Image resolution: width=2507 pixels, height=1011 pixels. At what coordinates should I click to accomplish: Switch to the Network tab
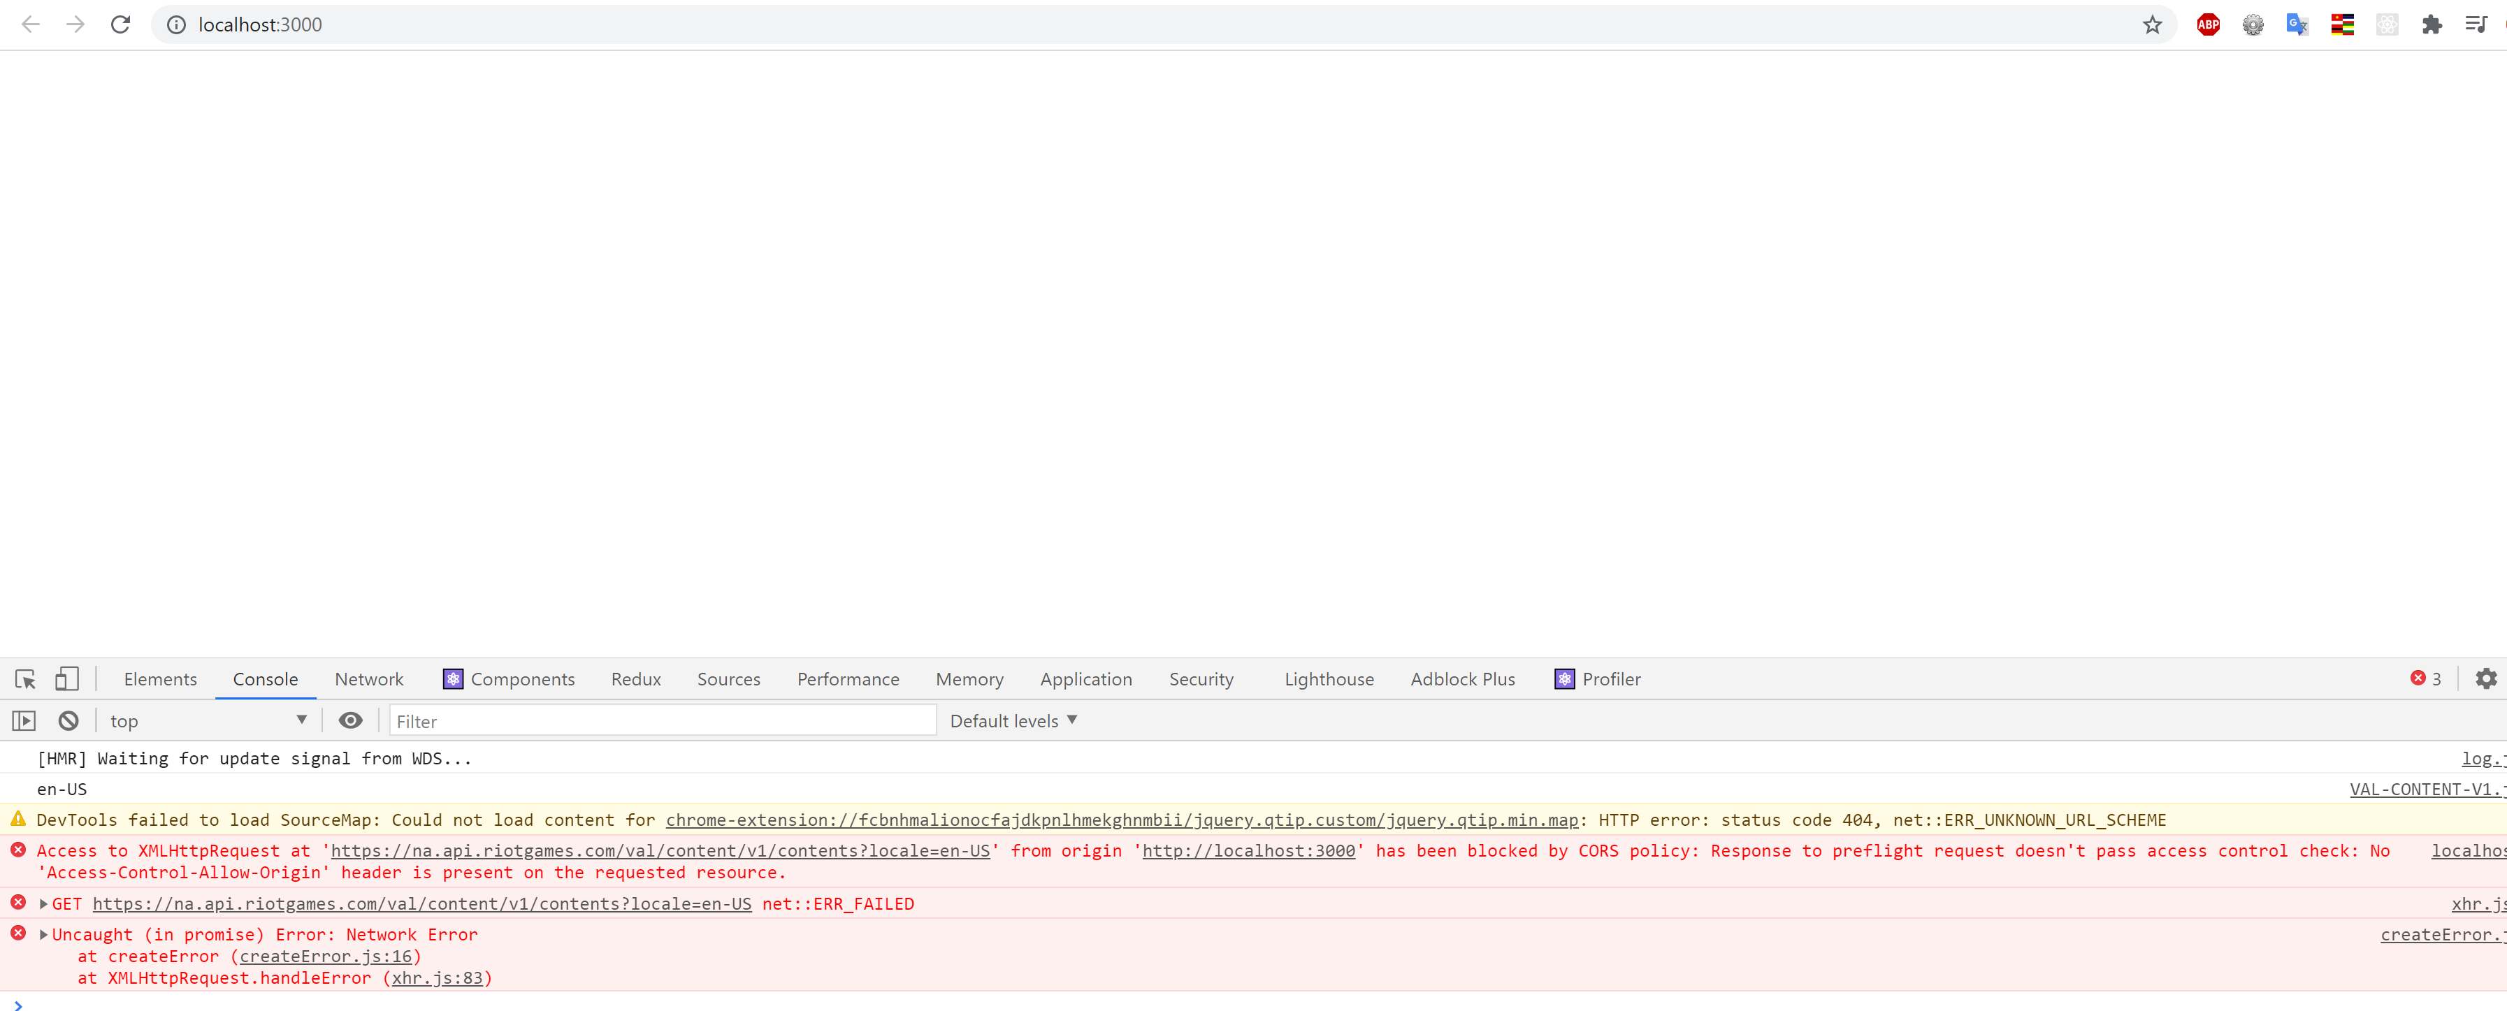point(369,678)
